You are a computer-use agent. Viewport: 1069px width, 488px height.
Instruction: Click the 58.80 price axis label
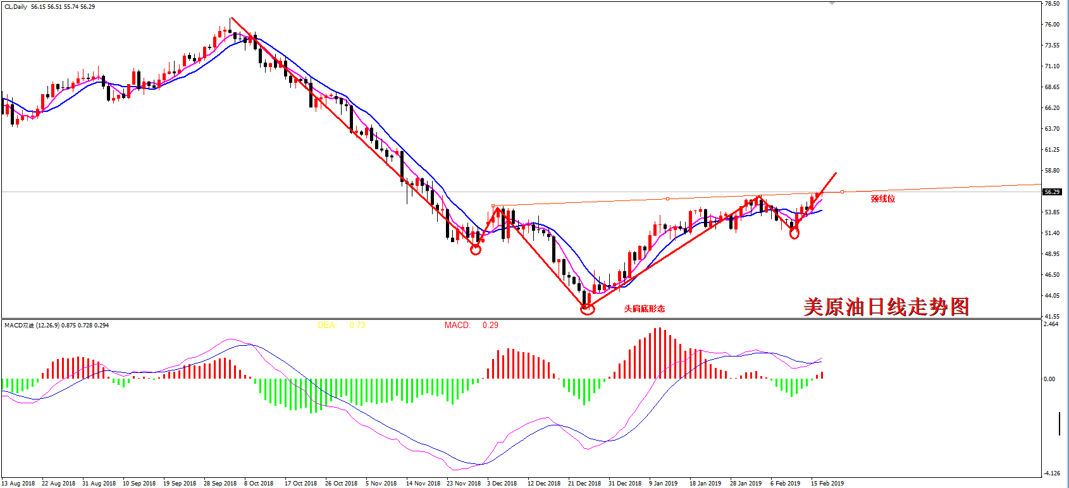(1052, 171)
